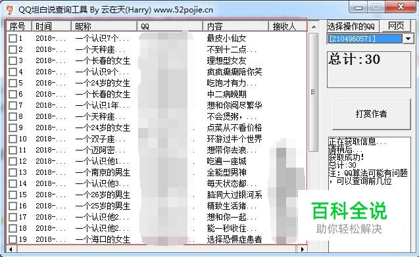This screenshot has height=257, width=419.
Task: Click the vertical scrollbar up arrow
Action: 314,27
